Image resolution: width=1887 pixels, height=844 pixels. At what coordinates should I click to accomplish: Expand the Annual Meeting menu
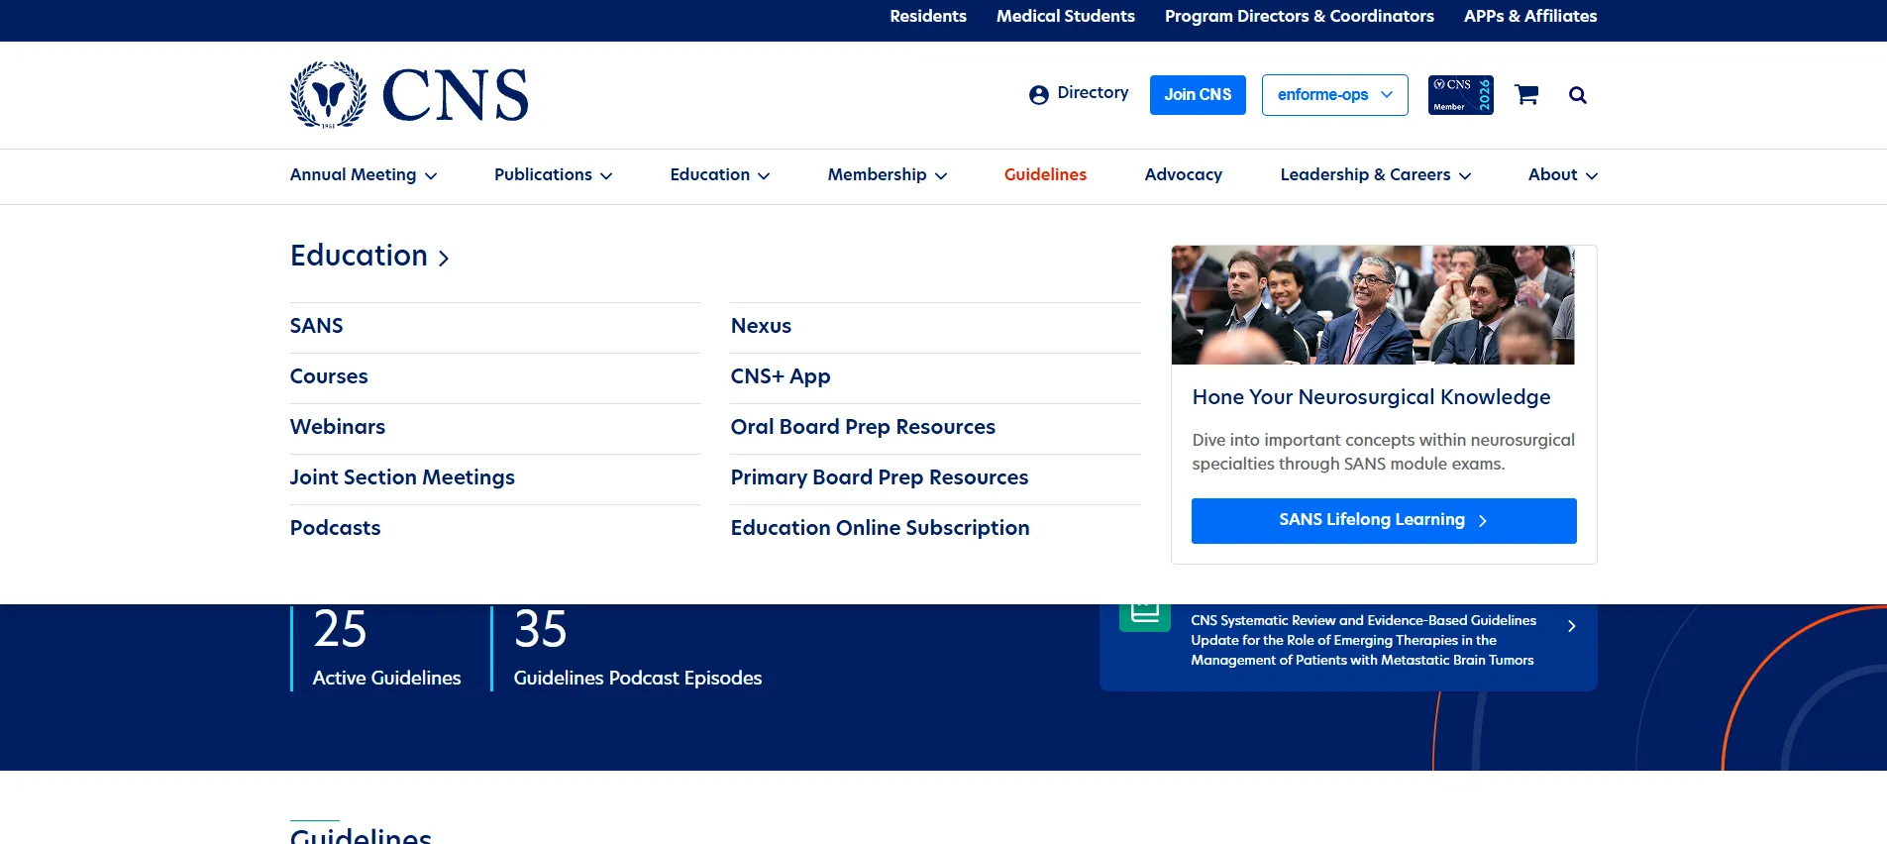(x=364, y=174)
